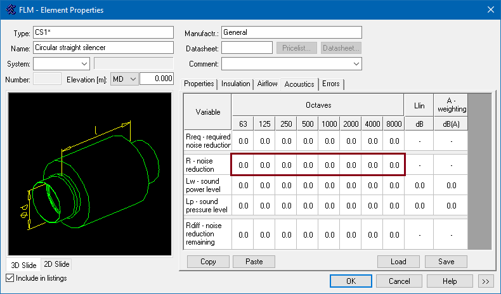Select Lw sound power level 63 Hz cell
The height and width of the screenshot is (294, 501).
tap(243, 186)
